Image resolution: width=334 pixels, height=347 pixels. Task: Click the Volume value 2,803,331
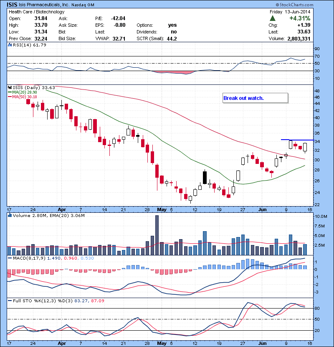point(299,39)
